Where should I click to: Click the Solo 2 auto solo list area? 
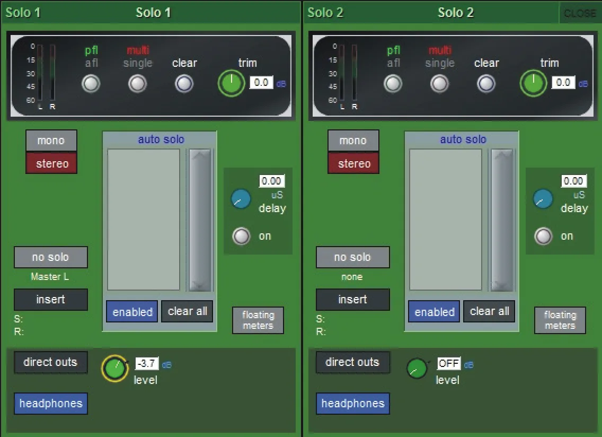(446, 220)
